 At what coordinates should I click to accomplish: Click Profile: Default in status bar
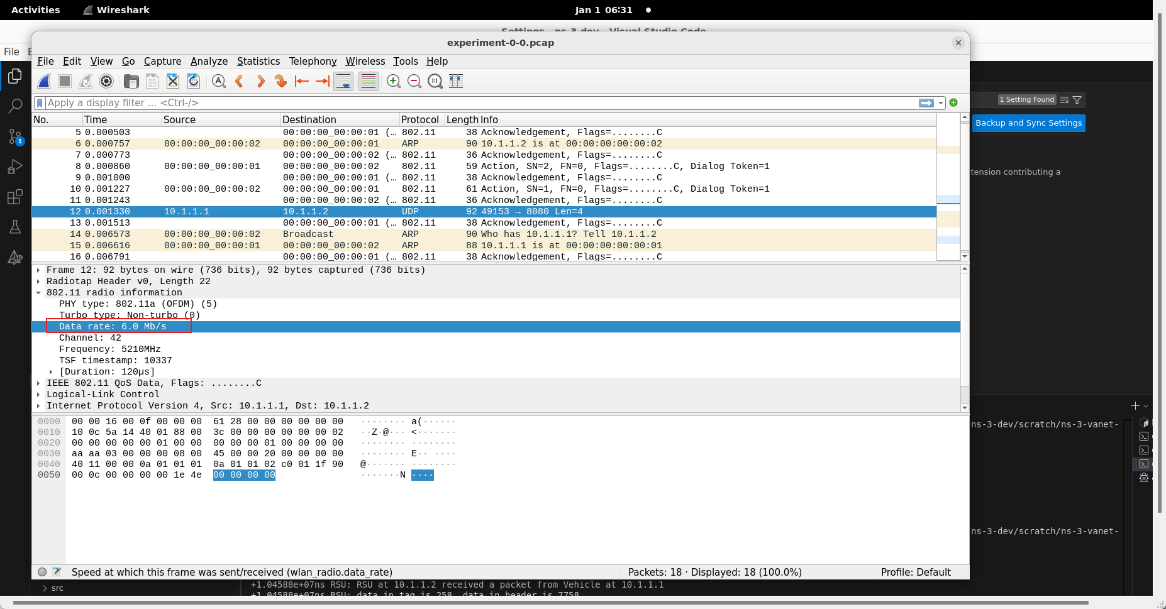click(x=916, y=572)
